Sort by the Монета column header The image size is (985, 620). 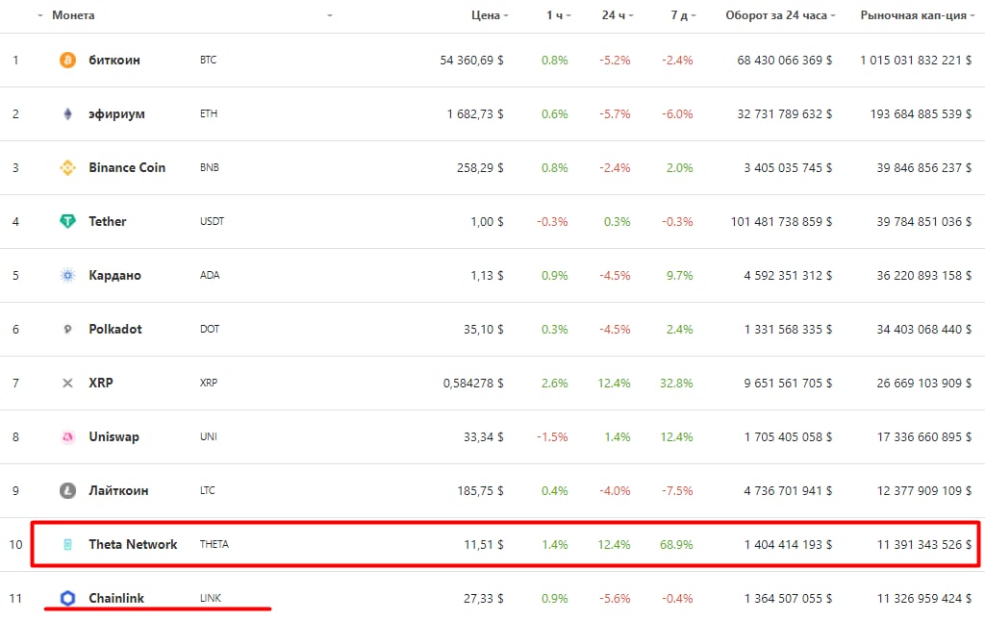(73, 15)
